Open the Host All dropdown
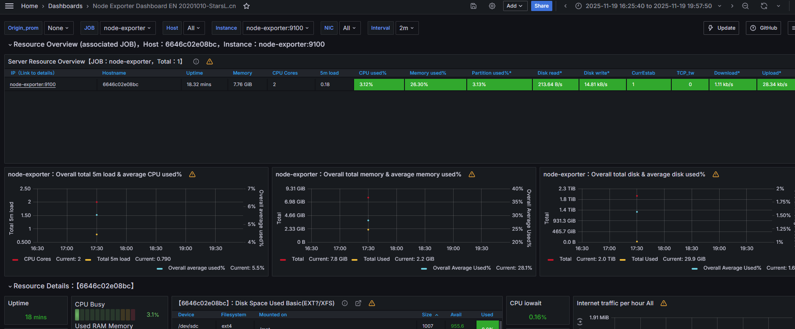 tap(194, 28)
